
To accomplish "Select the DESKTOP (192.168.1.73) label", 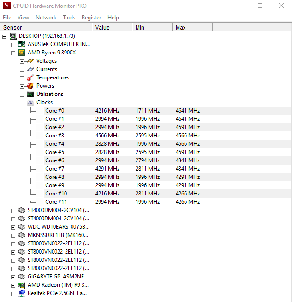I will pyautogui.click(x=47, y=36).
